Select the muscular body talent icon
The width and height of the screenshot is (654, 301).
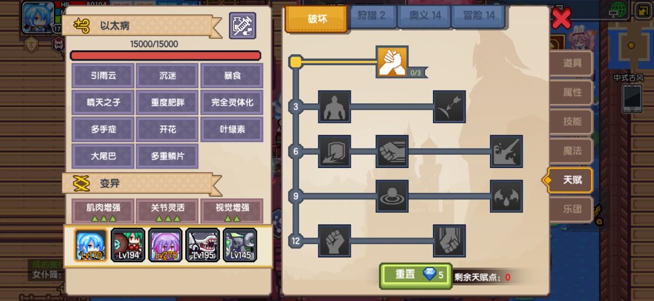point(334,106)
